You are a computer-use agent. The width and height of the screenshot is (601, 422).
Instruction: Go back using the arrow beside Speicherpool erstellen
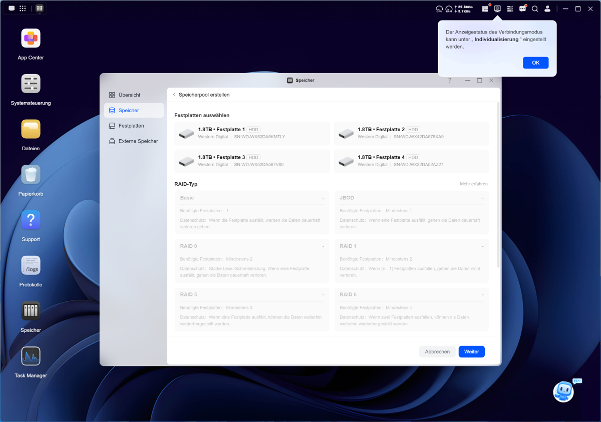pos(174,95)
